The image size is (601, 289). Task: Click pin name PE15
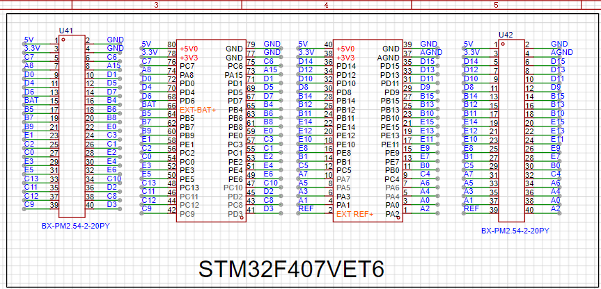tap(390, 127)
